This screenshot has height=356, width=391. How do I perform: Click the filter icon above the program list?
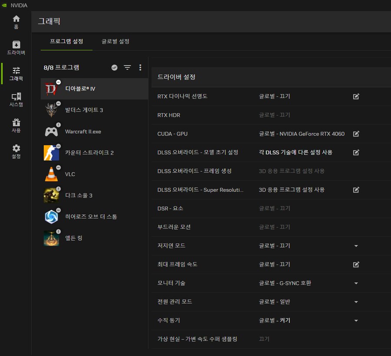[127, 67]
